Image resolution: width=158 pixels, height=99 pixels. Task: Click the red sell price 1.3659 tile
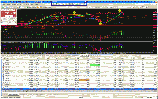click(5, 13)
